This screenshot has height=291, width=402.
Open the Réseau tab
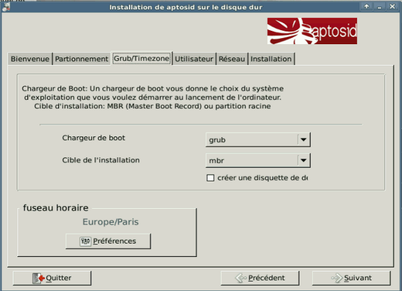click(x=232, y=59)
